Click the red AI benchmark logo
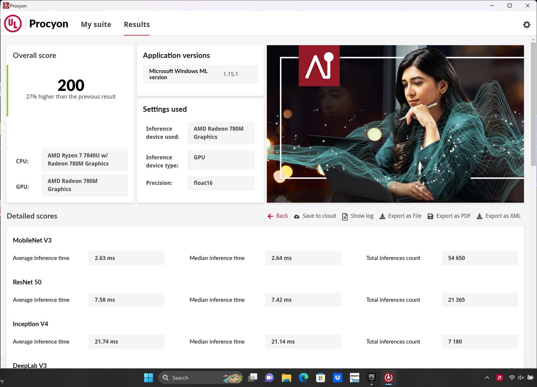 tap(319, 65)
